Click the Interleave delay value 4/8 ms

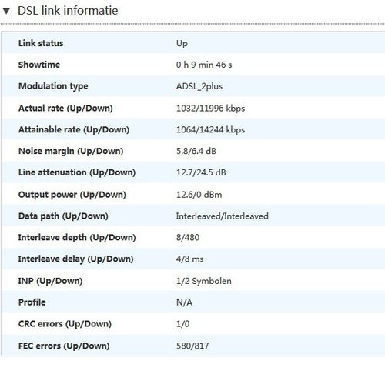coord(189,259)
